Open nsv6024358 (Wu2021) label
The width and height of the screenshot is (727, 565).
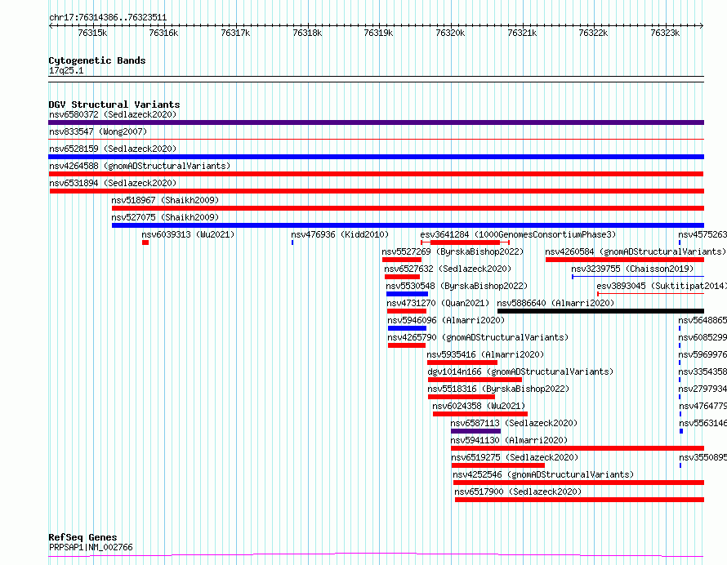[479, 406]
